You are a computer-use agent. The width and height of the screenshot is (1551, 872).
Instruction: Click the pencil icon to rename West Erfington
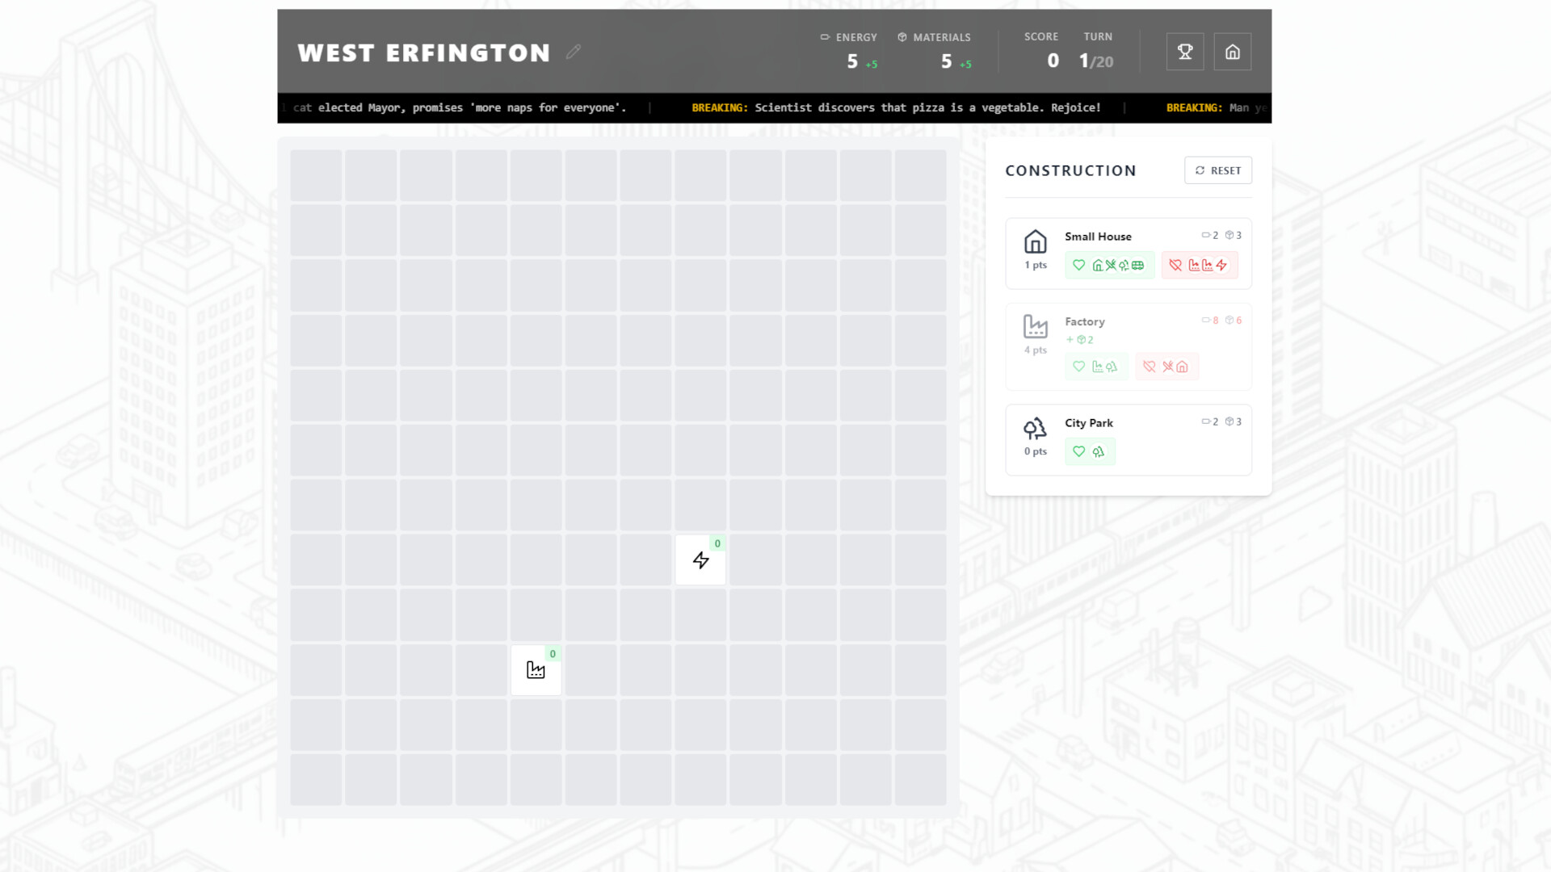tap(574, 52)
